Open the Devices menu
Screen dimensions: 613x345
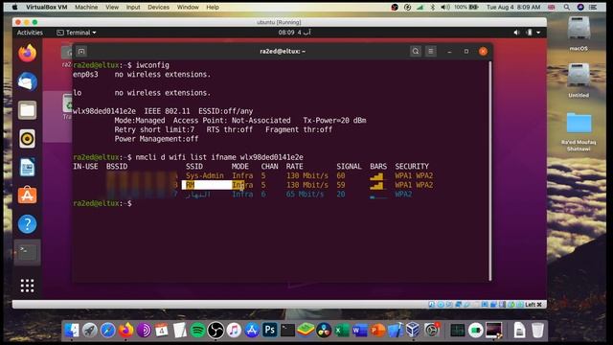tap(158, 7)
